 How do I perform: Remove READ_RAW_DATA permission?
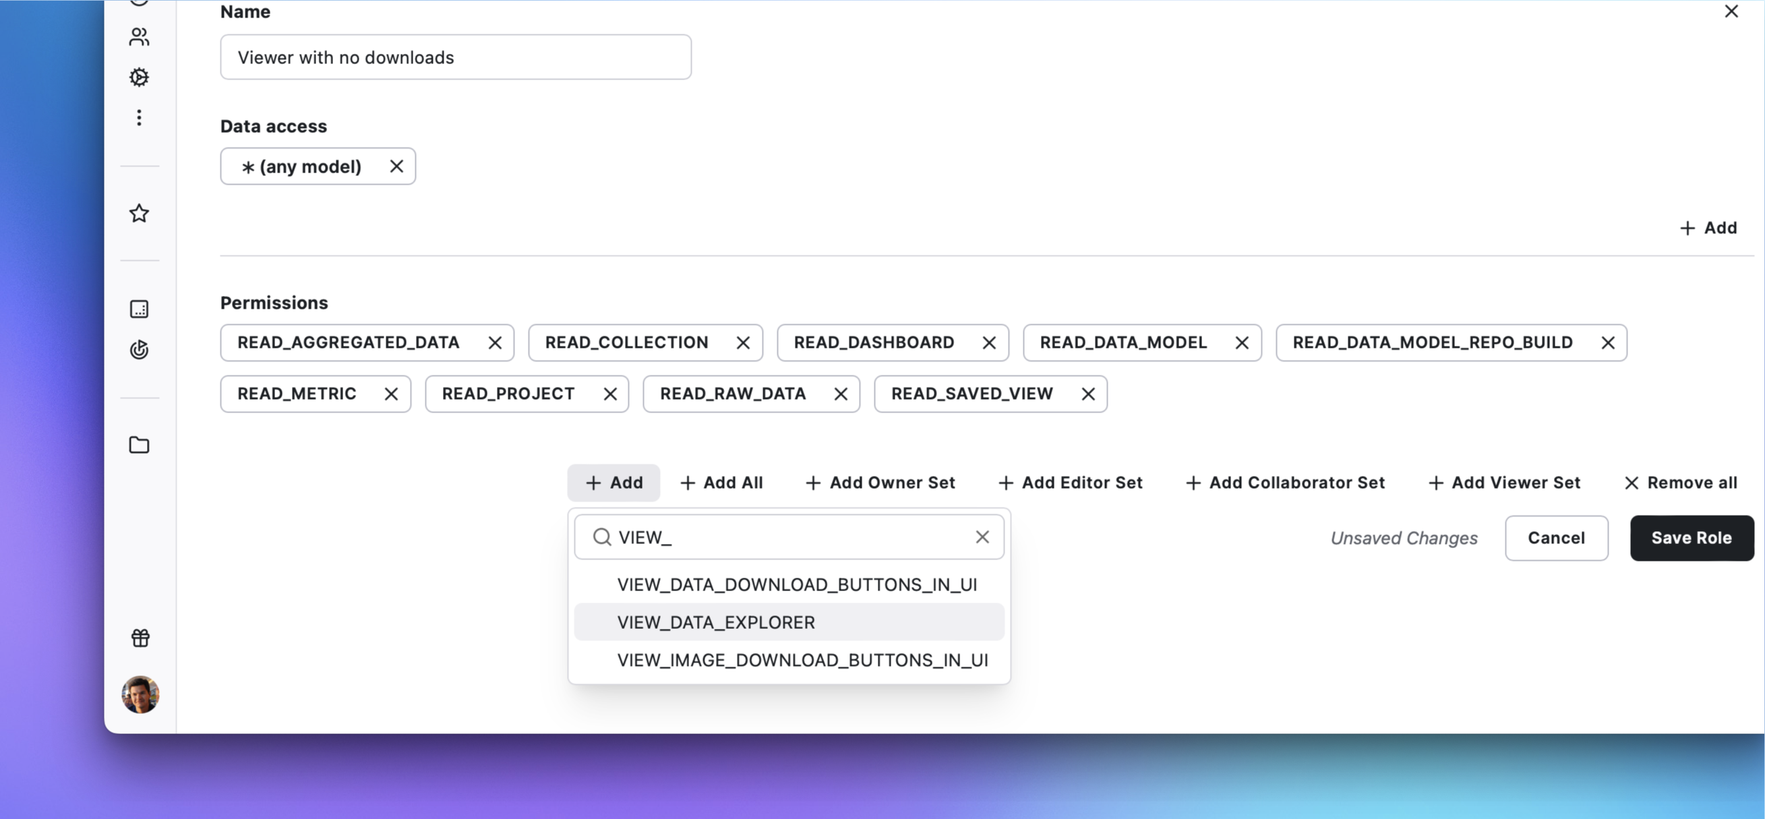(841, 394)
